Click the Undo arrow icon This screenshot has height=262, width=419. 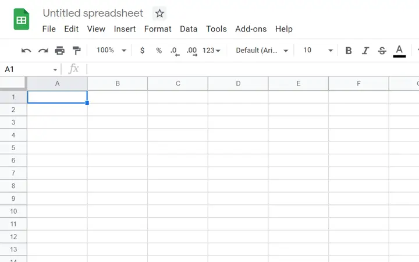[26, 51]
